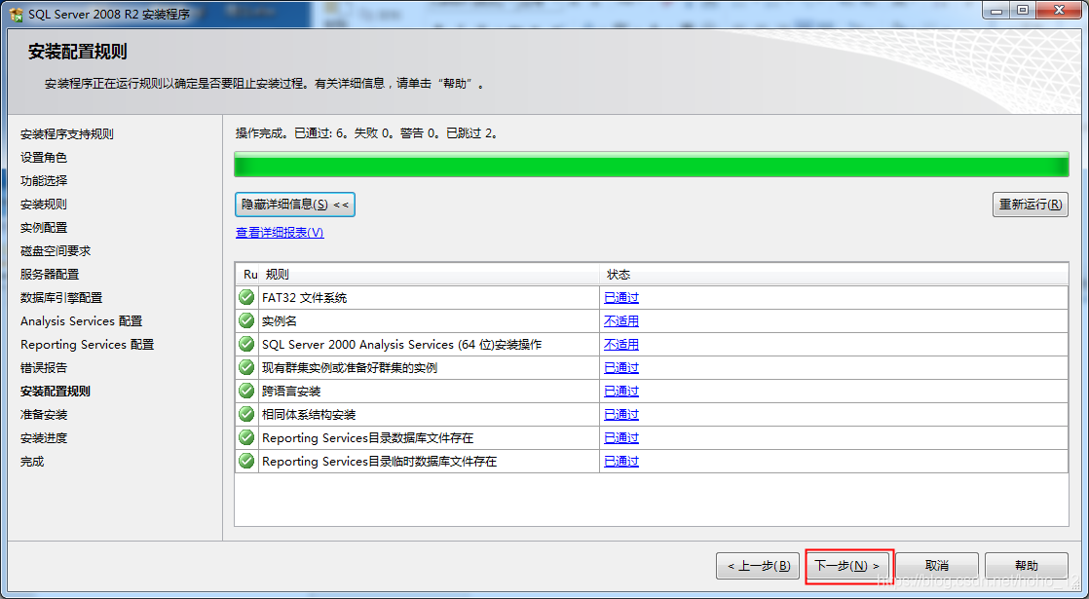Click the check icon beside 相同体系结构安装

tap(245, 414)
